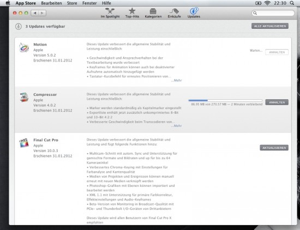Pause Compressor download with Anhalten button
The height and width of the screenshot is (230, 300).
[x=277, y=102]
